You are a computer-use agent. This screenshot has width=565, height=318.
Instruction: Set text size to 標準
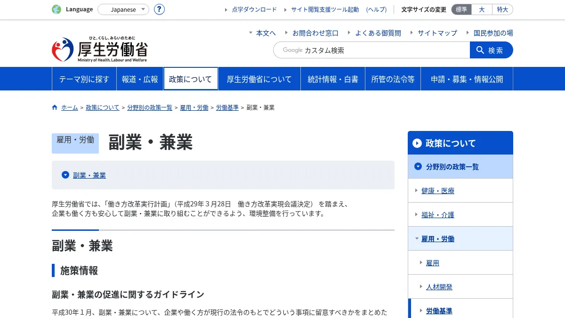[x=461, y=9]
